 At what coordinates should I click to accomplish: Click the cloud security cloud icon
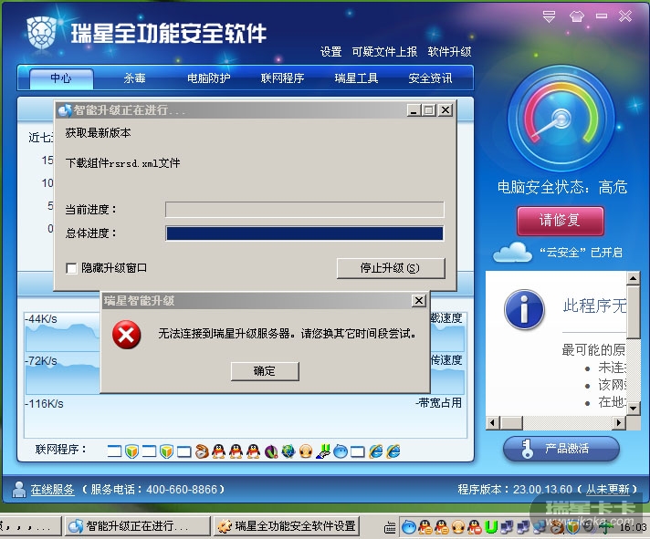coord(512,252)
